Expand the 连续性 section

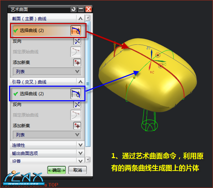point(80,145)
